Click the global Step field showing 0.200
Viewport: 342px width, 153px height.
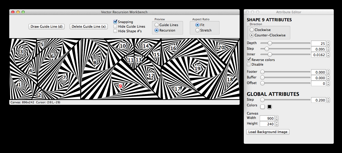coord(319,100)
